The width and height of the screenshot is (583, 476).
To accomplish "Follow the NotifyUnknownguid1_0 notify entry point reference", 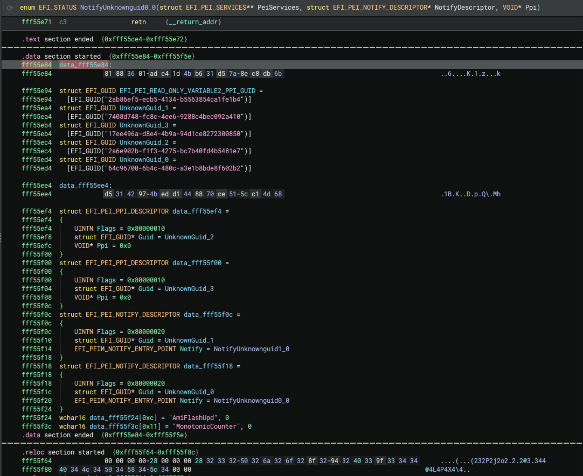I will [251, 349].
